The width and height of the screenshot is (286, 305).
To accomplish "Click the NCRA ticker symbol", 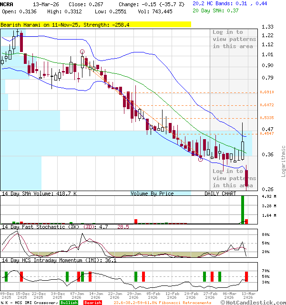I will point(7,3).
